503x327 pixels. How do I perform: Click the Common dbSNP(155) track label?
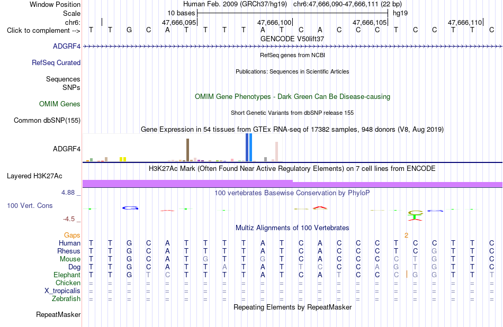pyautogui.click(x=47, y=120)
